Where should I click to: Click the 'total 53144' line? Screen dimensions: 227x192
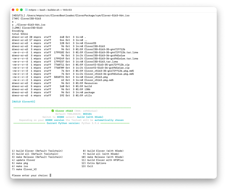pyautogui.click(x=20, y=34)
